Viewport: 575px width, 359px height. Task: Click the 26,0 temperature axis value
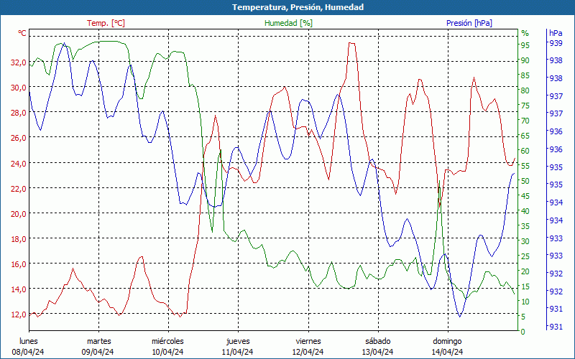click(x=19, y=138)
